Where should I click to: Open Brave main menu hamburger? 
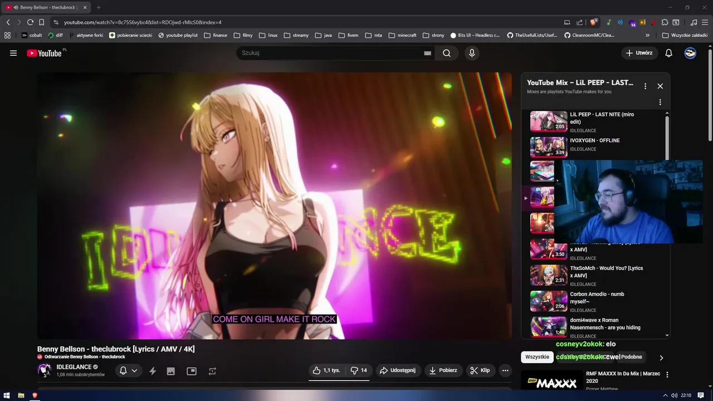(x=705, y=22)
